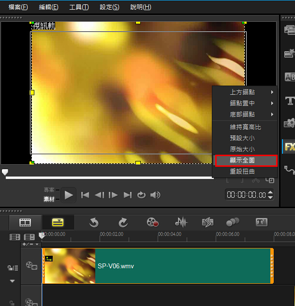Toggle video track visibility eye
The image size is (295, 306).
(x=31, y=265)
